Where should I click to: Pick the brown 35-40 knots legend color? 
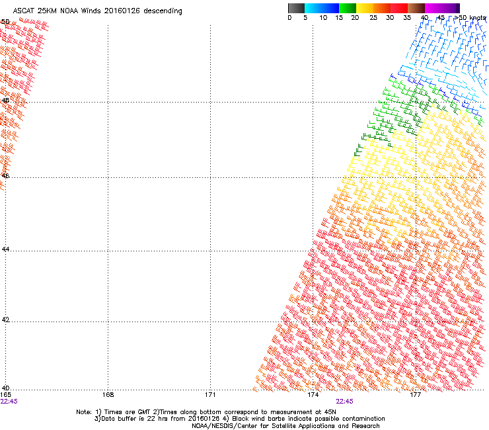pyautogui.click(x=416, y=8)
